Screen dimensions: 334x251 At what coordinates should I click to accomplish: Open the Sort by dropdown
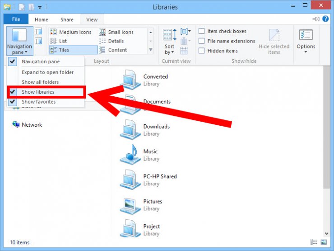click(x=170, y=42)
